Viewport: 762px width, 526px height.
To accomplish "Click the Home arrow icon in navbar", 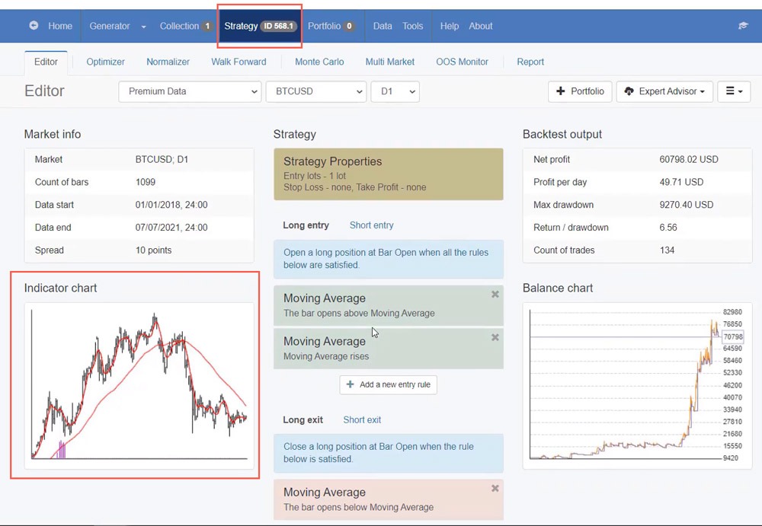I will [34, 25].
